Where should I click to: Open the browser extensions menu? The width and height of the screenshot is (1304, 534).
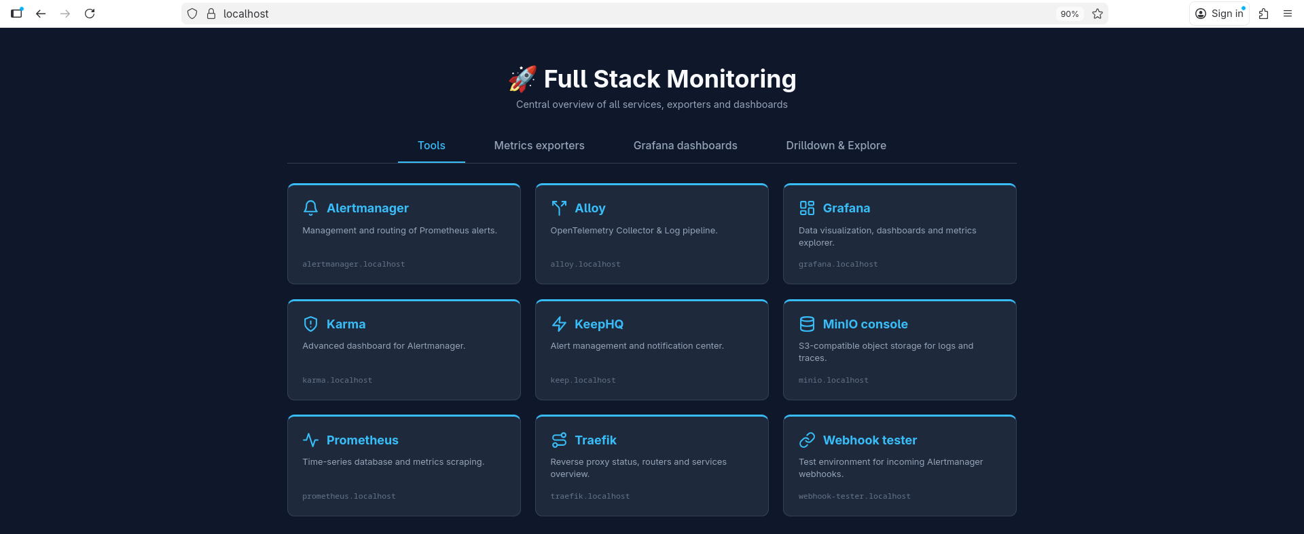pyautogui.click(x=1263, y=14)
